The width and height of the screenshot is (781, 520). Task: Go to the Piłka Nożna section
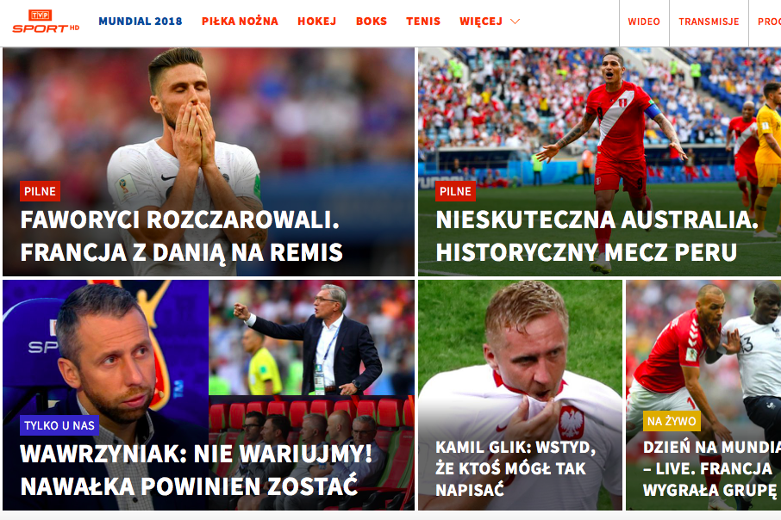click(x=241, y=22)
